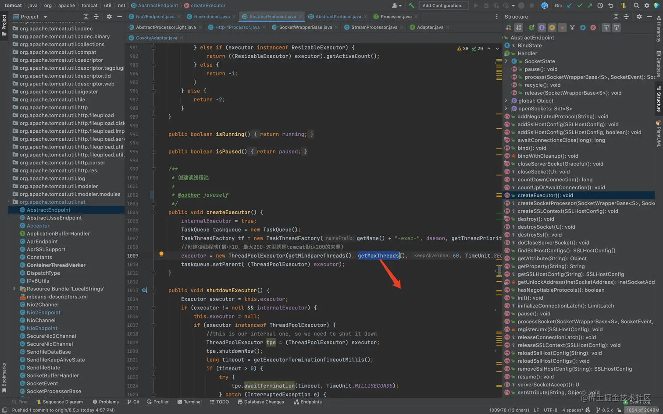Open the Profiler tool window

click(158, 402)
